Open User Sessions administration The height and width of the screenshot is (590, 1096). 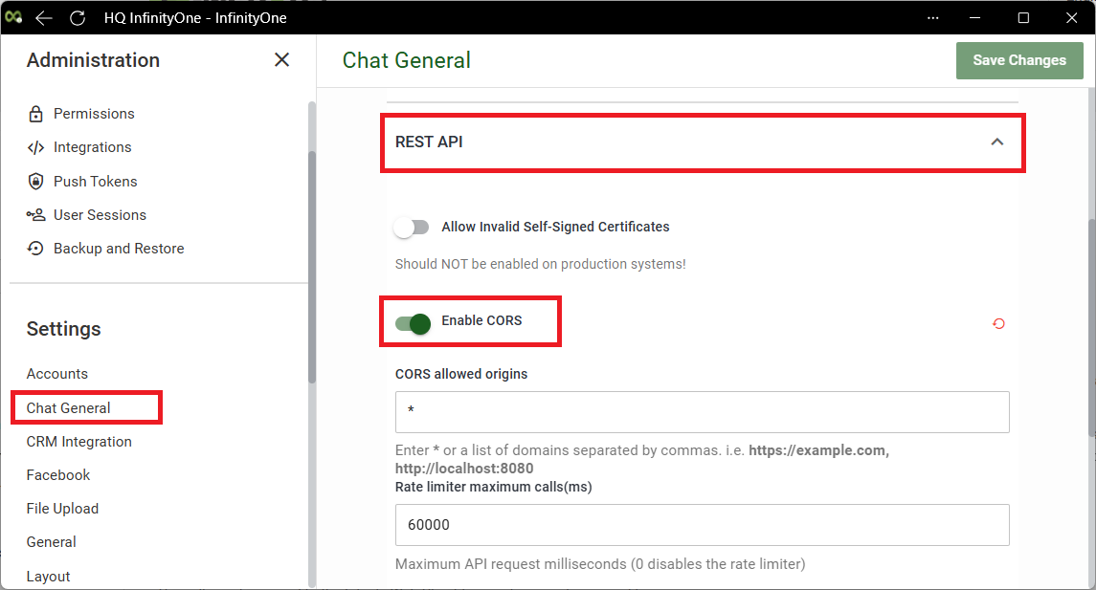click(100, 215)
